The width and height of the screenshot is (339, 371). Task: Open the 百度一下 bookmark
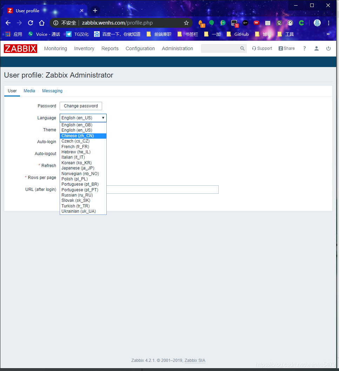(x=117, y=34)
